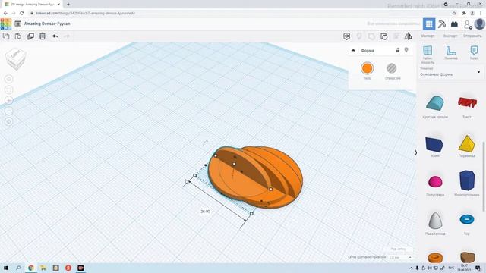The width and height of the screenshot is (486, 273).
Task: Click the Duplicate and repeat icon
Action: [30, 36]
